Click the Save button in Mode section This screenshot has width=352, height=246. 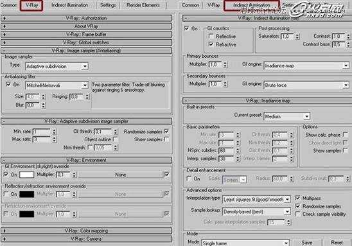pos(307,243)
